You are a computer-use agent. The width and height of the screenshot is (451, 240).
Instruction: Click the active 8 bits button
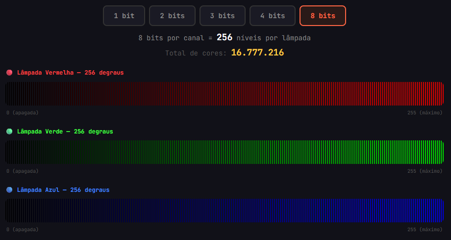point(323,16)
